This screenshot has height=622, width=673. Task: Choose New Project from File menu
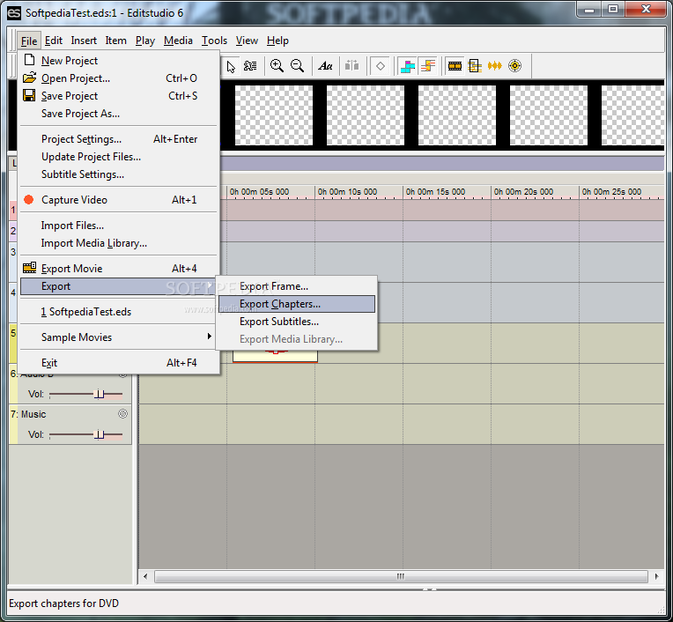118,61
